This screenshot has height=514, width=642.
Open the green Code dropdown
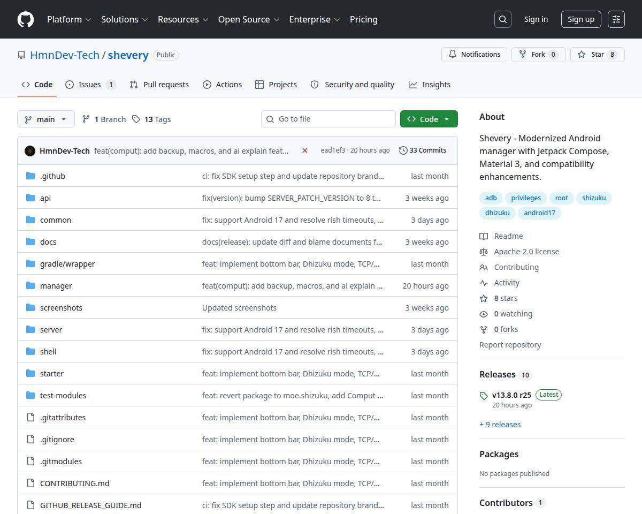[x=429, y=119]
